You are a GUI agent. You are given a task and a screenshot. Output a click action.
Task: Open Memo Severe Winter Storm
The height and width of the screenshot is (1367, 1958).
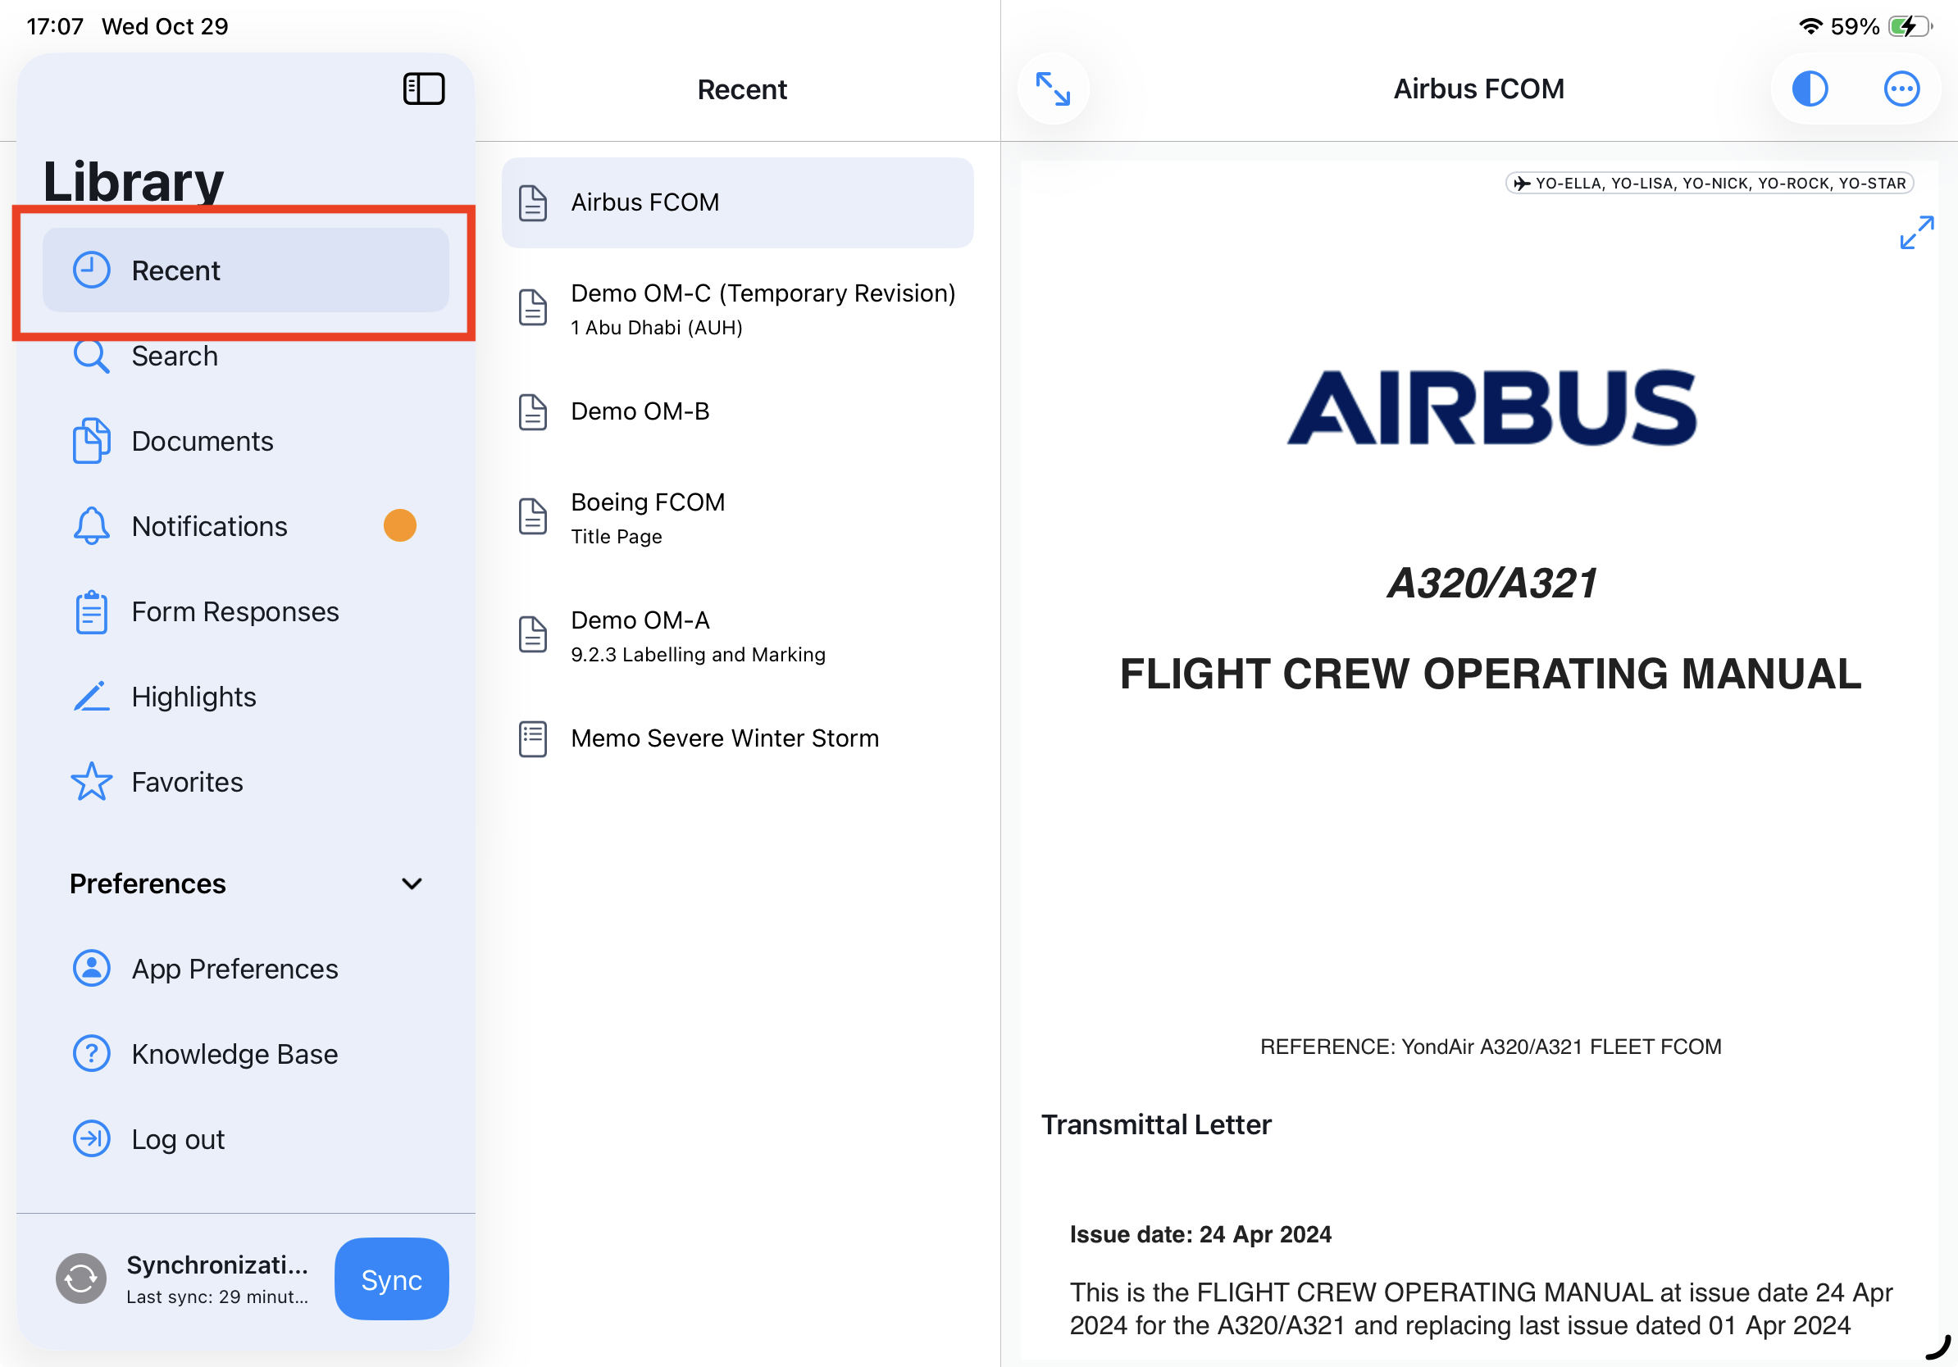tap(724, 738)
